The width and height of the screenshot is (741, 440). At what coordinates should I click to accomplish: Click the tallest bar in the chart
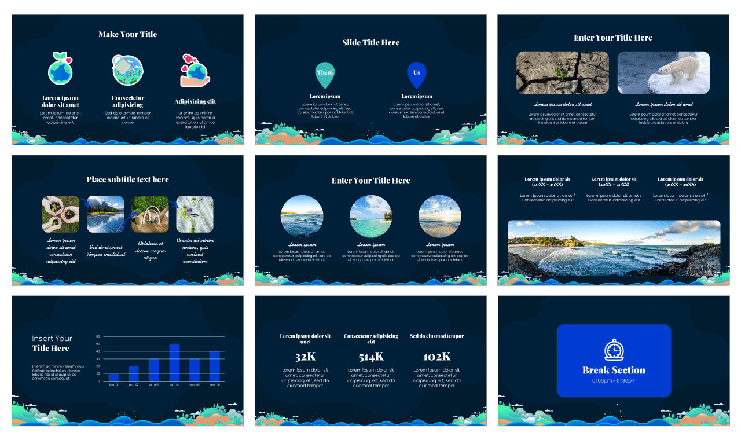coord(174,362)
